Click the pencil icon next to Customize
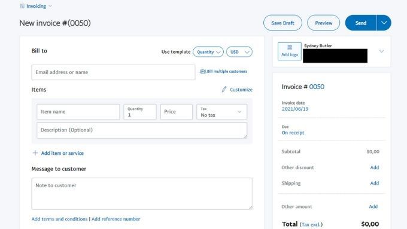The image size is (407, 229). (224, 90)
